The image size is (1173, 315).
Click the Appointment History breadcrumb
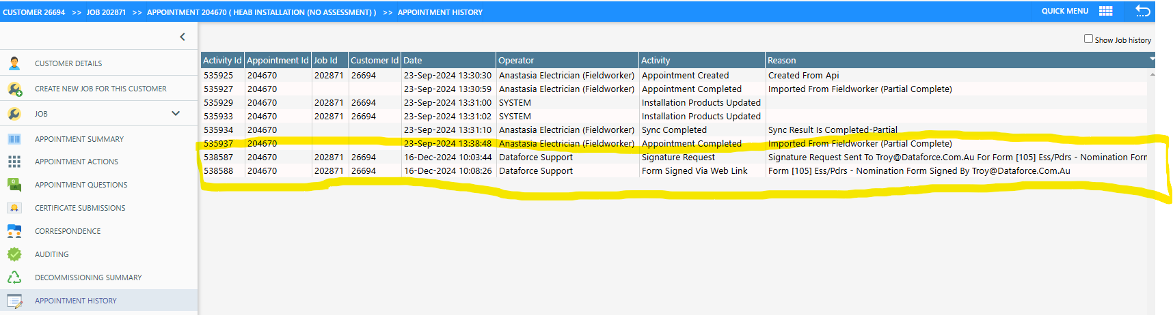440,12
